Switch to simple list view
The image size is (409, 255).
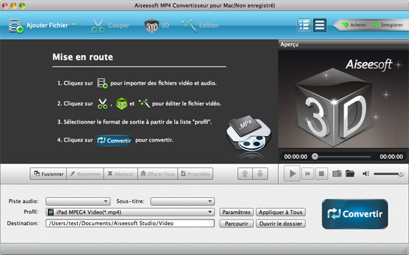320,25
